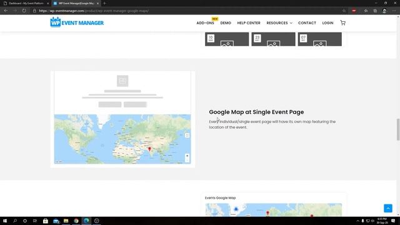The height and width of the screenshot is (225, 400).
Task: Open a new browser tab
Action: point(104,3)
